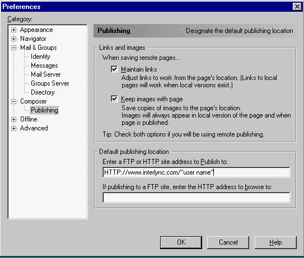Image resolution: width=304 pixels, height=258 pixels.
Task: Collapse the Composer category
Action: pyautogui.click(x=13, y=101)
